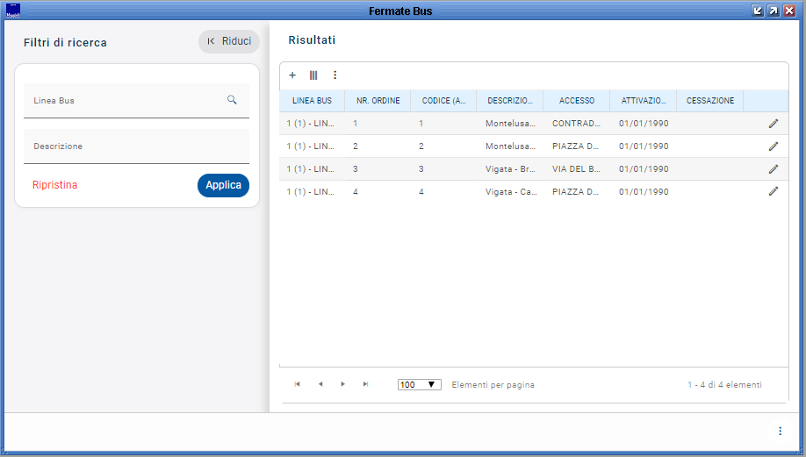Open the elements per page dropdown
Viewport: 806px width, 457px height.
click(x=420, y=384)
